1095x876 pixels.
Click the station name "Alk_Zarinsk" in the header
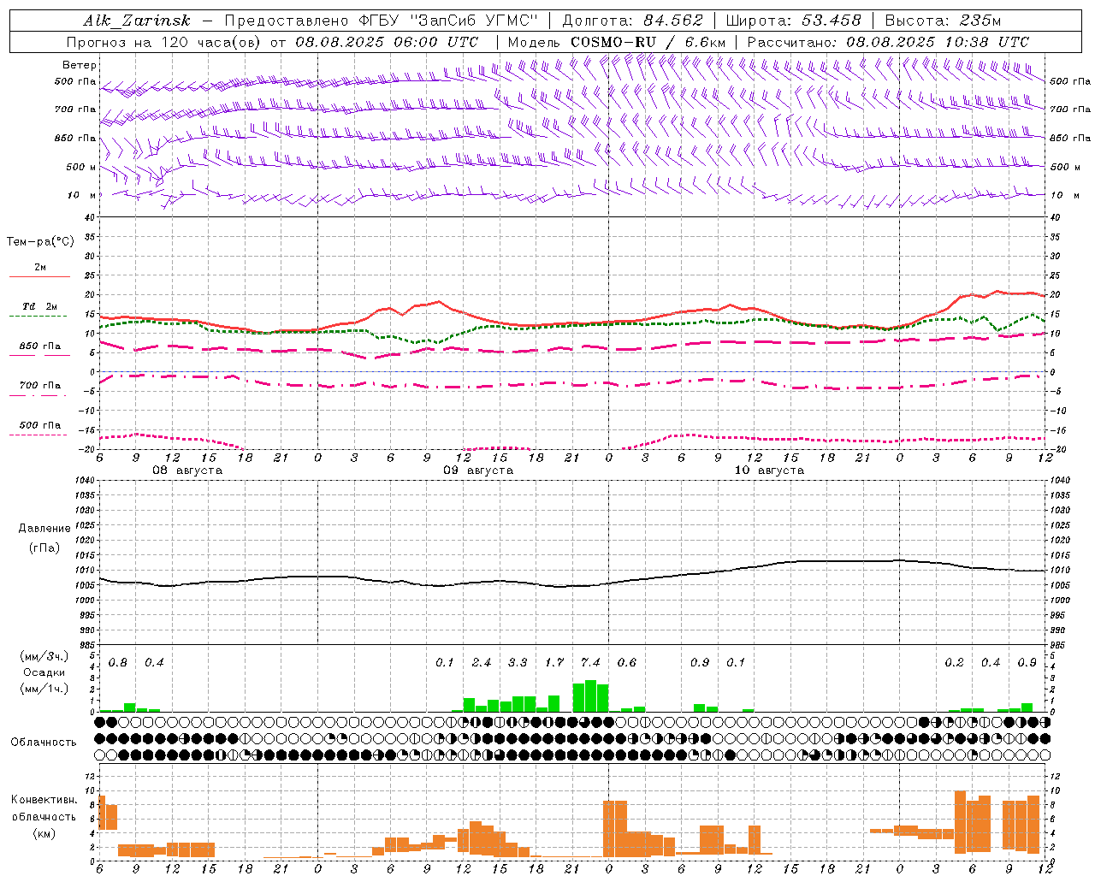click(137, 21)
